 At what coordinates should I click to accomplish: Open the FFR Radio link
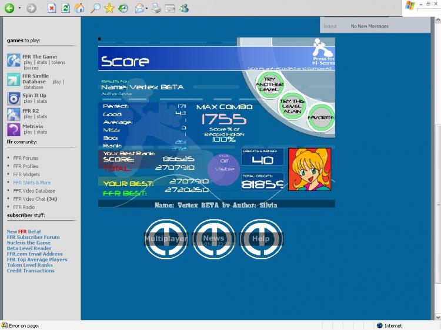24,207
